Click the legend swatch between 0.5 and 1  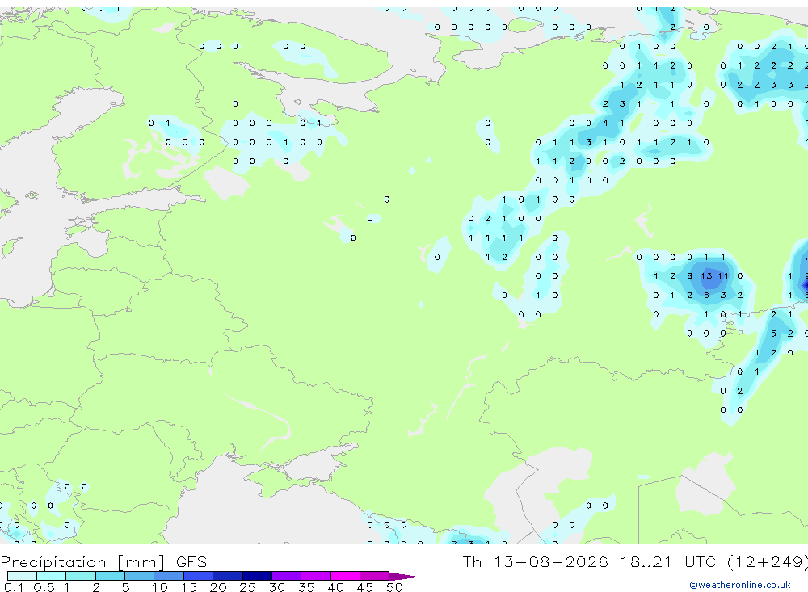click(x=52, y=576)
